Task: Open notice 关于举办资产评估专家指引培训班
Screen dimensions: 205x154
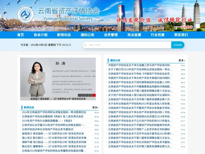Action: coord(140,78)
